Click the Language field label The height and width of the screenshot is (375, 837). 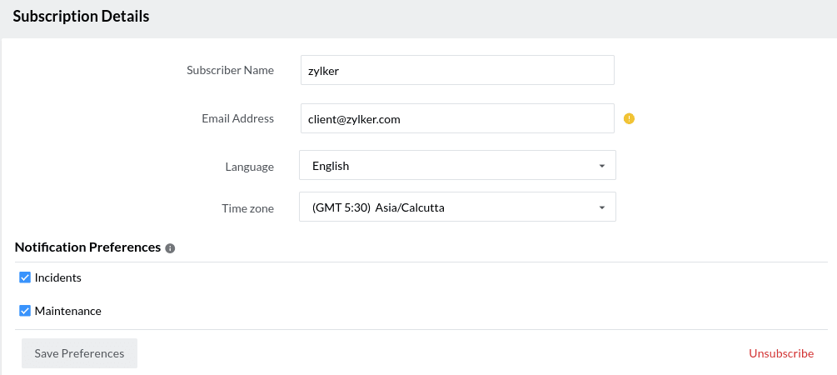click(249, 167)
